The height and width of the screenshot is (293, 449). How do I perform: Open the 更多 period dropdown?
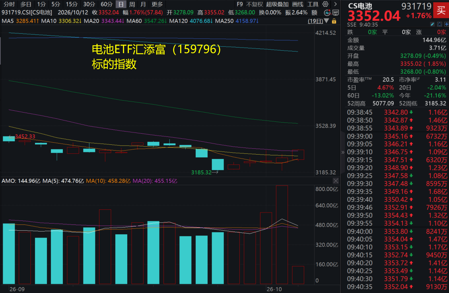(157, 4)
